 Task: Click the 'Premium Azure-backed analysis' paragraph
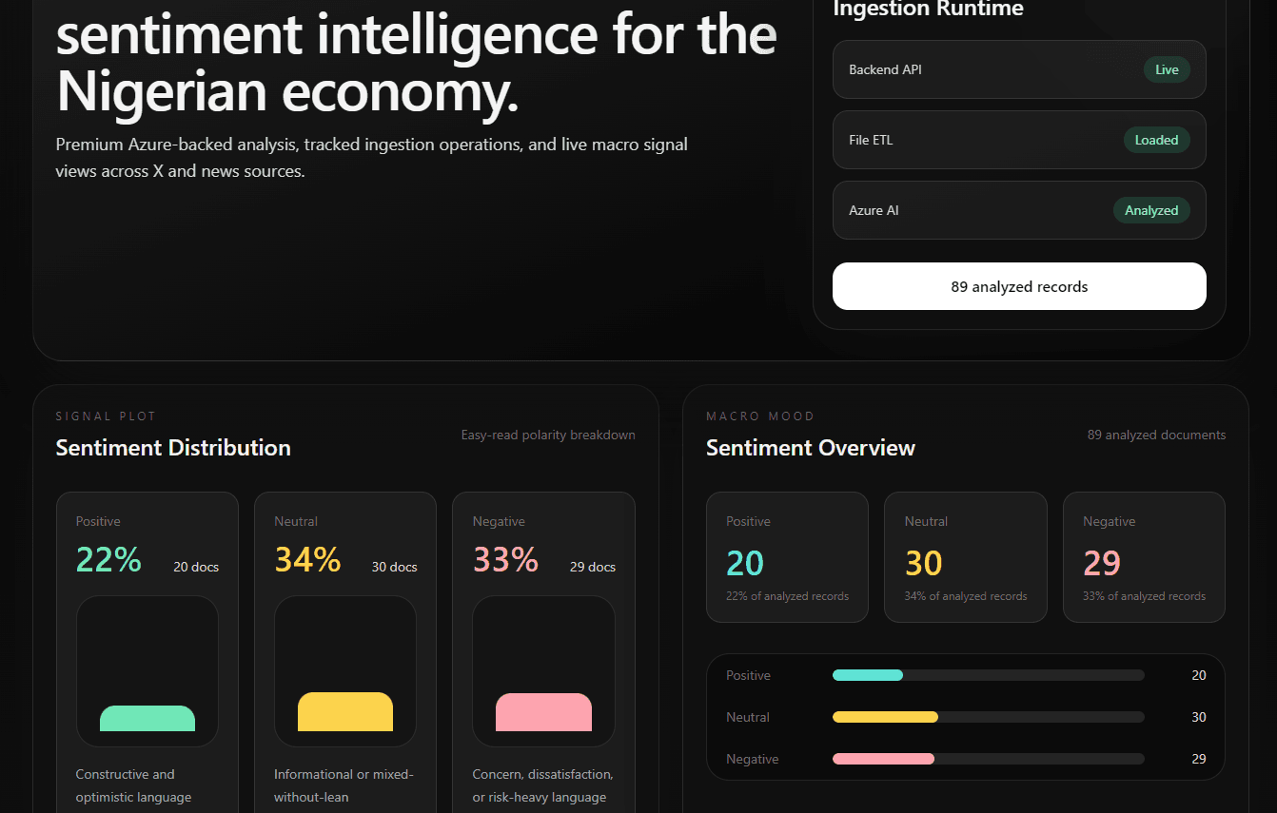pos(371,158)
